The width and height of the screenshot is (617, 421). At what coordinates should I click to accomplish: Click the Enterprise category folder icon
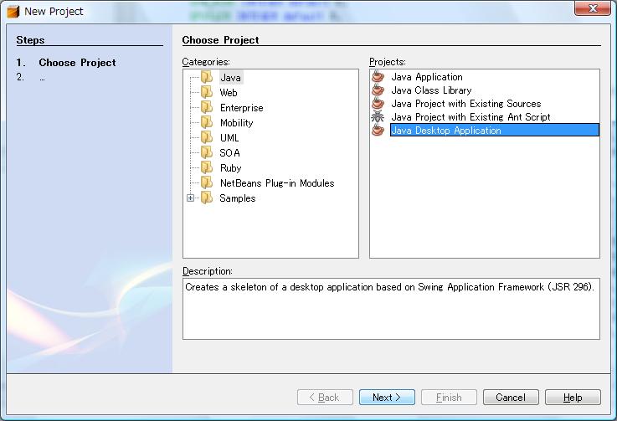pyautogui.click(x=207, y=108)
